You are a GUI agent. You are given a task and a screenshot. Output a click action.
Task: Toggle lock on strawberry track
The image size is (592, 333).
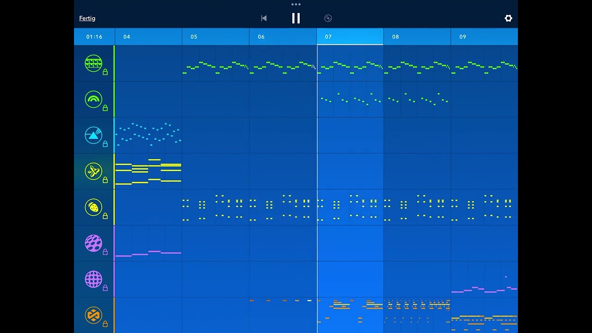click(x=105, y=216)
